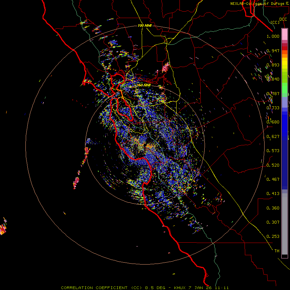Click the Correlation Coefficient KMUX caption text
Viewport: 290px width, 290px height.
tap(145, 288)
